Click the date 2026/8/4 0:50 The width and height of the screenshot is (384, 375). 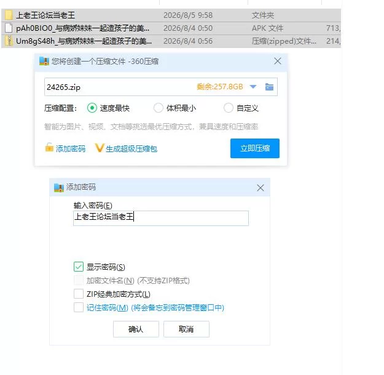point(188,28)
